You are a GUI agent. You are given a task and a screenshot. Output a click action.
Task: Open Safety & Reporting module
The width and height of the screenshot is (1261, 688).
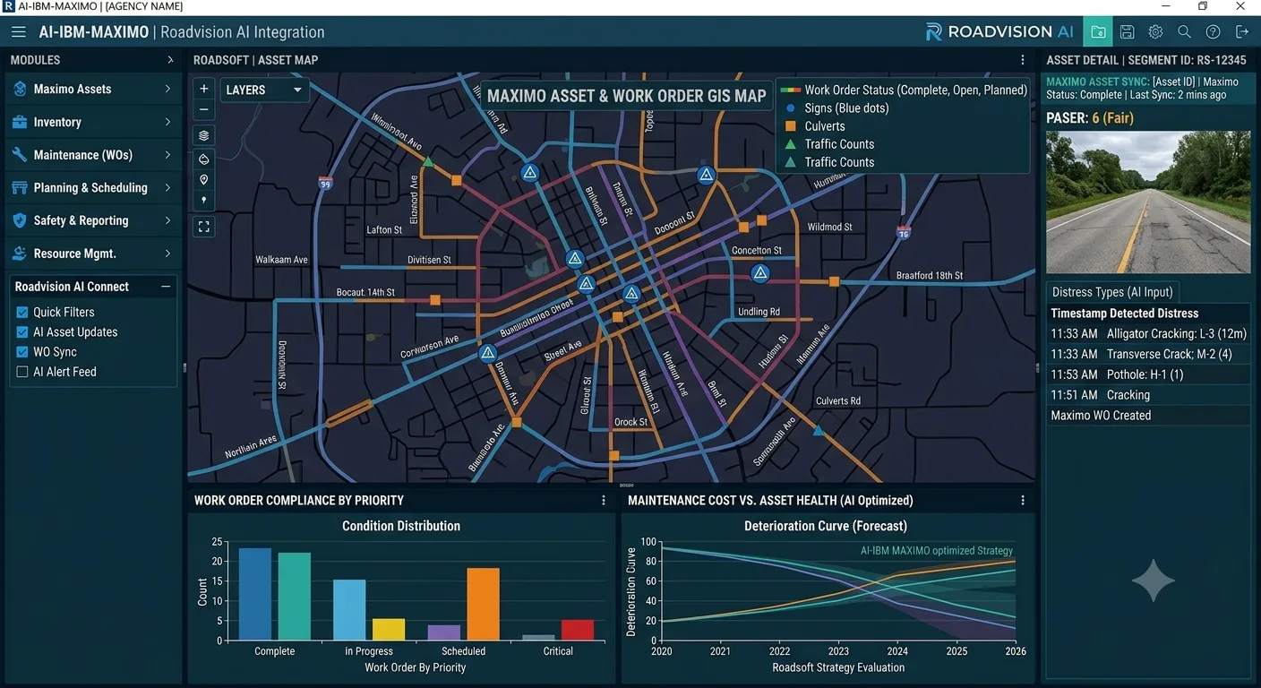pos(93,220)
